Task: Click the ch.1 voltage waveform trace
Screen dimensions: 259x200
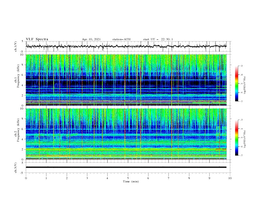Action: [126, 46]
